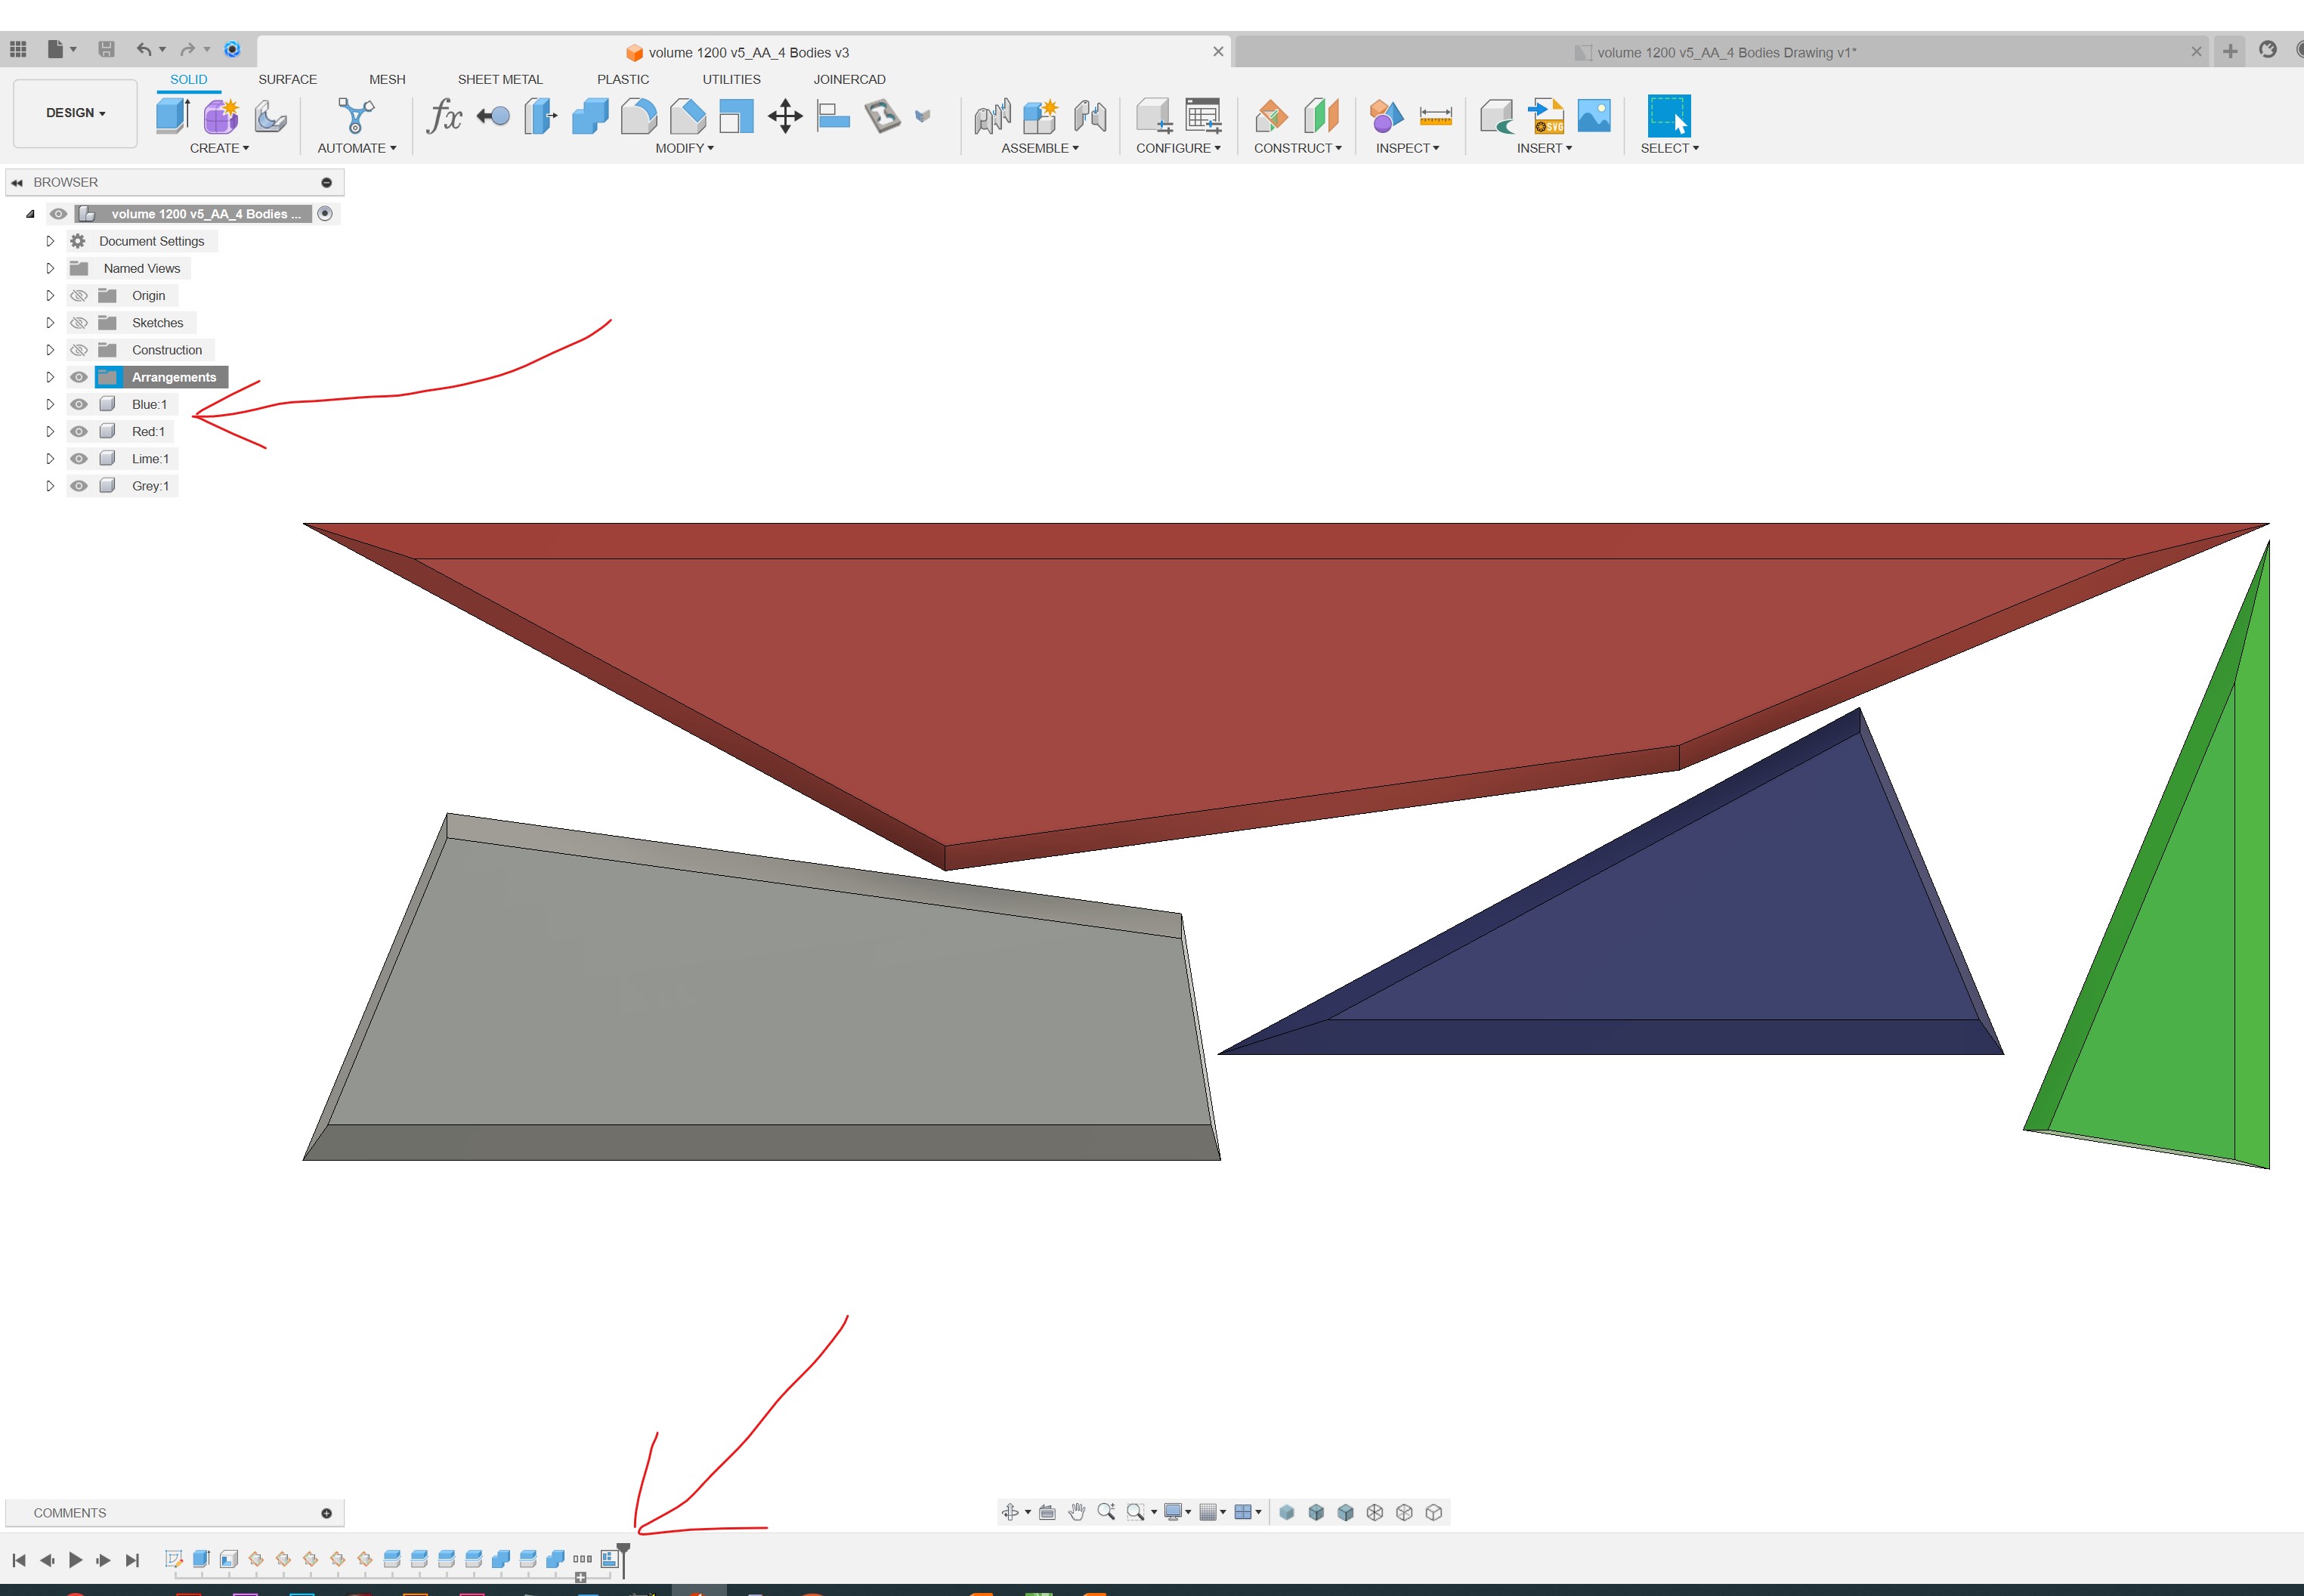Switch to the SURFACE tab
Image resolution: width=2304 pixels, height=1596 pixels.
click(287, 79)
